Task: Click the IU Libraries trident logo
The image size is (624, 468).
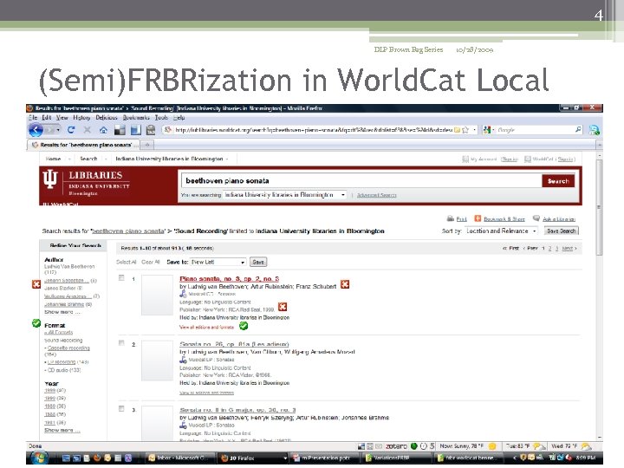Action: click(x=50, y=179)
